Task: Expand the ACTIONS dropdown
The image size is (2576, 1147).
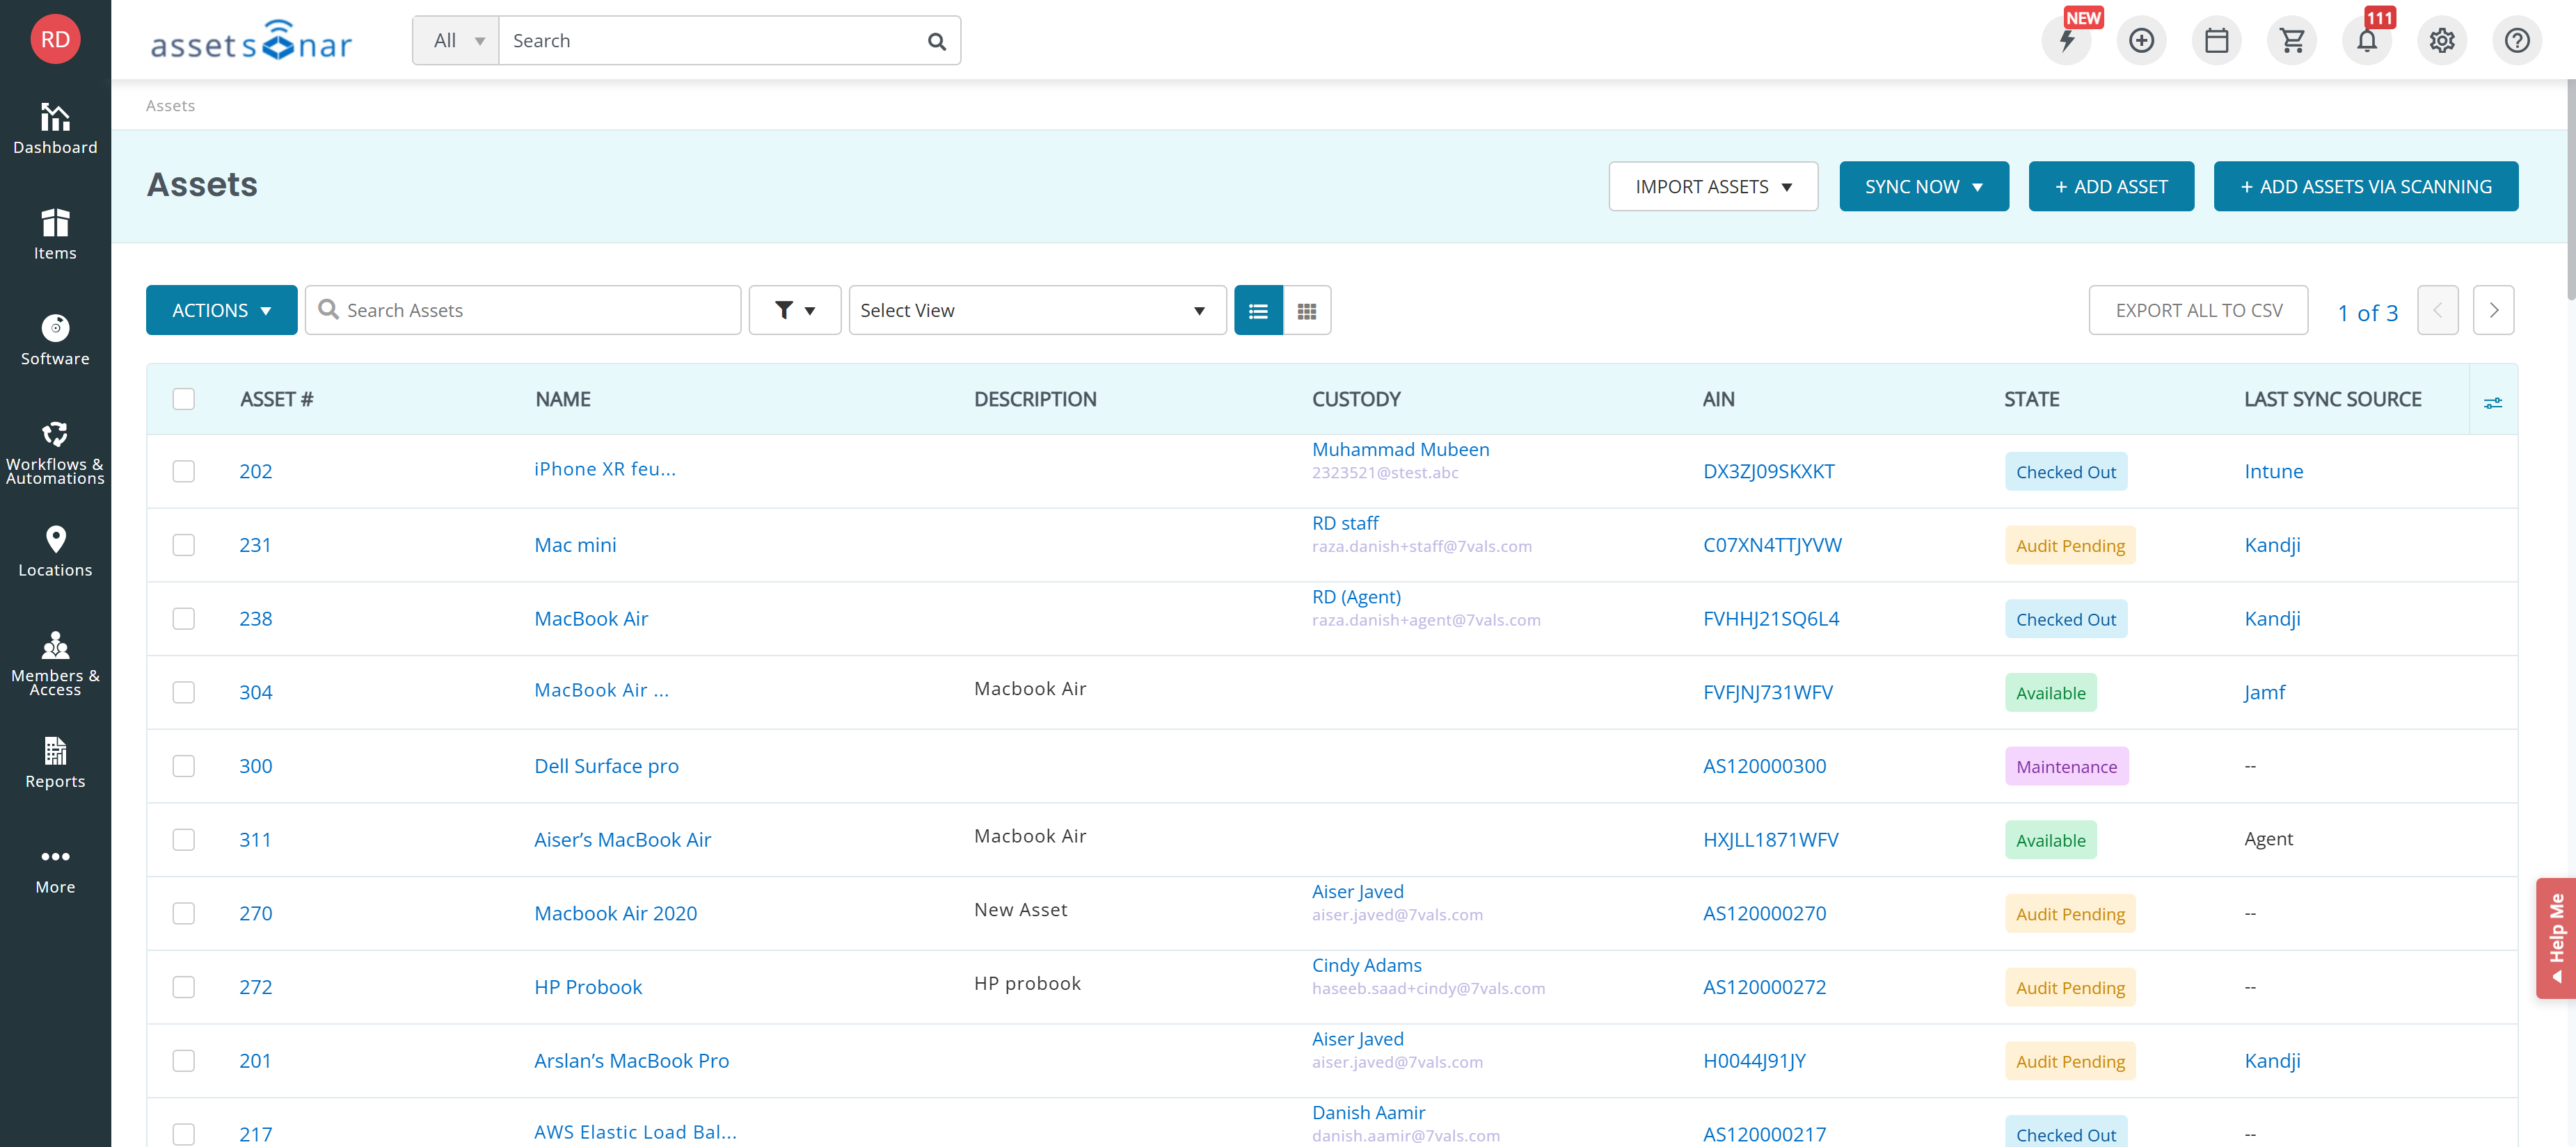Action: pos(221,310)
